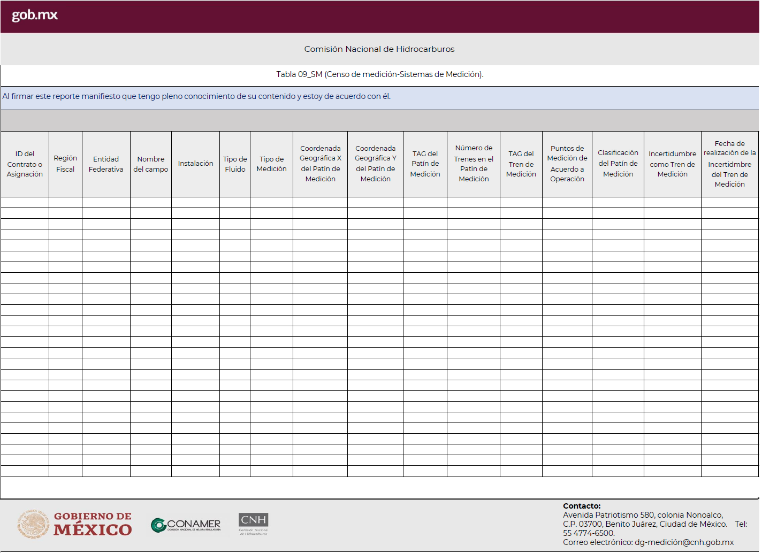Click first empty cell under Región Fiscal

coord(65,202)
